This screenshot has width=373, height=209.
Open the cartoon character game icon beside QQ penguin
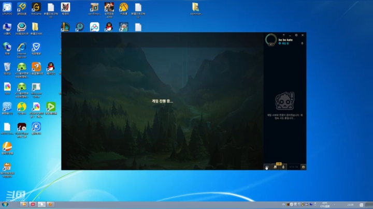click(123, 27)
